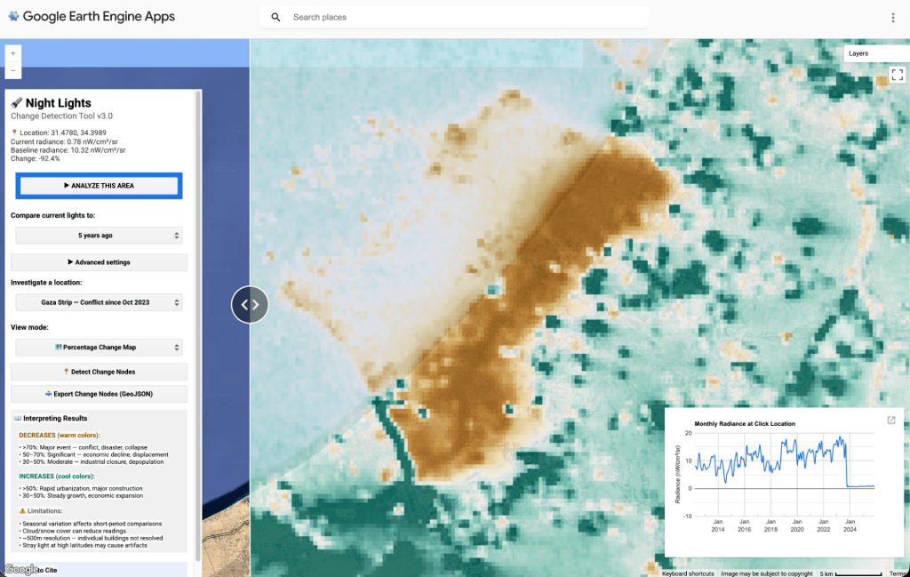The width and height of the screenshot is (910, 577).
Task: Click the Night Lights title text
Action: 58,103
